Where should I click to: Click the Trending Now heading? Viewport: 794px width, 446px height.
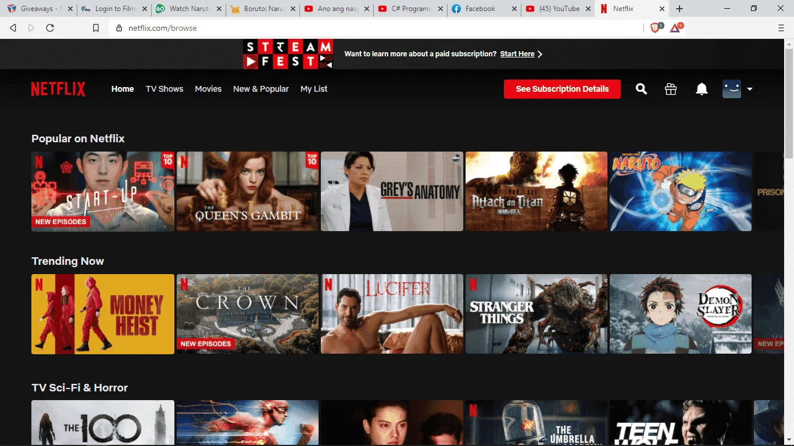67,261
